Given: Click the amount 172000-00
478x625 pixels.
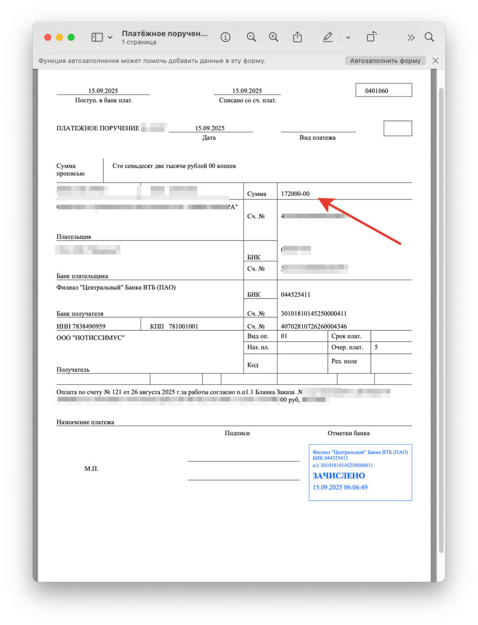Looking at the screenshot, I should 295,194.
